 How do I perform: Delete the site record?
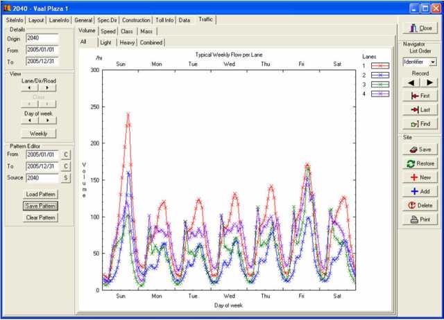pyautogui.click(x=420, y=206)
